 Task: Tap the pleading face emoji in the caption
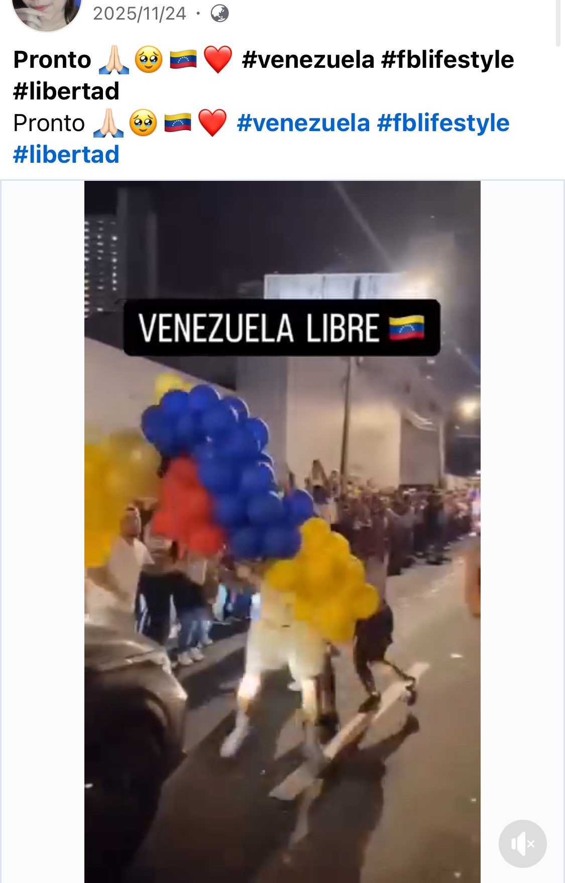(x=143, y=123)
